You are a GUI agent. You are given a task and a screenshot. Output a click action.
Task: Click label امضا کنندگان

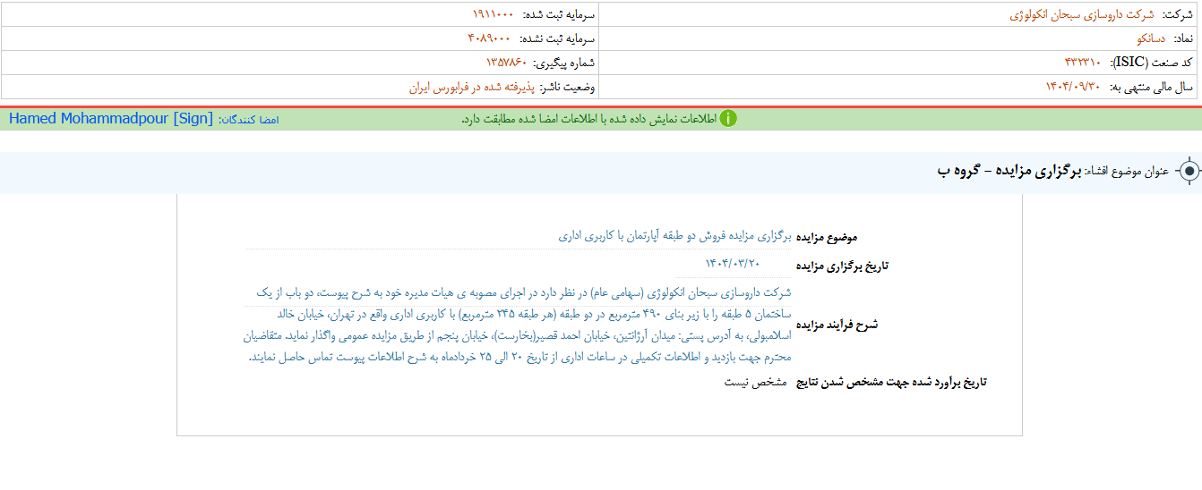coord(248,119)
